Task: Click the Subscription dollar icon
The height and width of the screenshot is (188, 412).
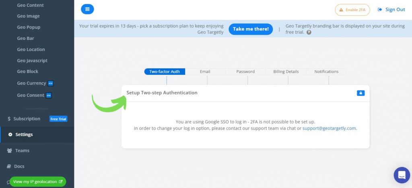Action: click(9, 119)
